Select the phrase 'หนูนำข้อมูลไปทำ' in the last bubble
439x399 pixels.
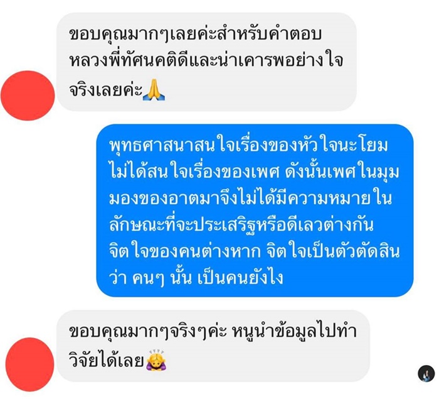coord(295,332)
